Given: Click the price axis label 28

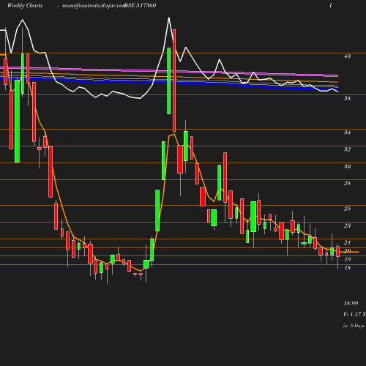Looking at the screenshot, I should [347, 183].
